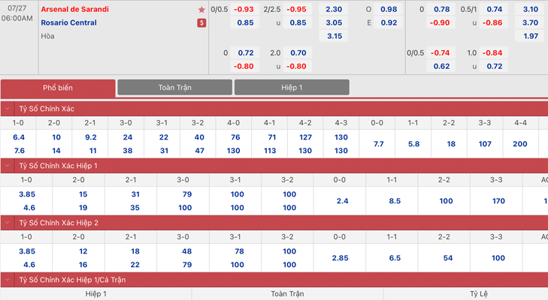Bet first-half 0-0 at 2.4
This screenshot has height=300, width=548.
(x=342, y=201)
